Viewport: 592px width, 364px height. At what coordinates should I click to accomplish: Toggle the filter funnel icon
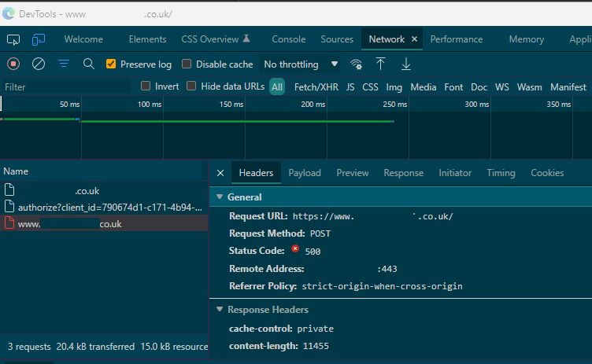tap(64, 64)
